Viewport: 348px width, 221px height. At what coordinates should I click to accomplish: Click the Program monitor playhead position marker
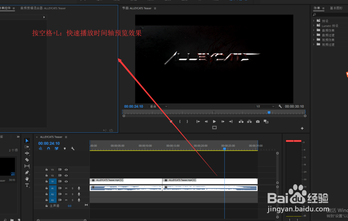(x=269, y=113)
